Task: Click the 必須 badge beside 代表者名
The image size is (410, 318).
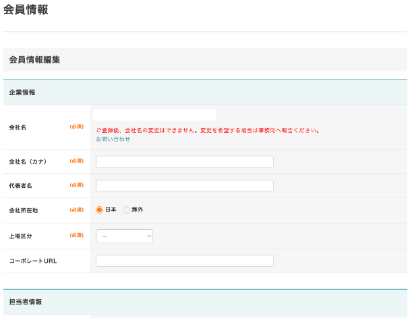Action: [76, 185]
